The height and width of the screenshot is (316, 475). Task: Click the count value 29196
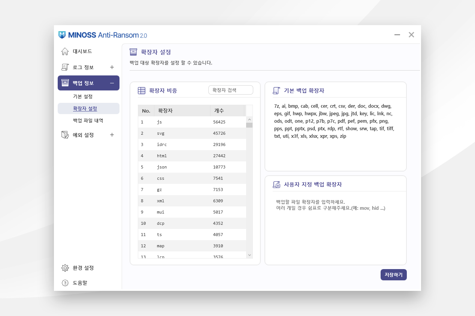pos(219,144)
